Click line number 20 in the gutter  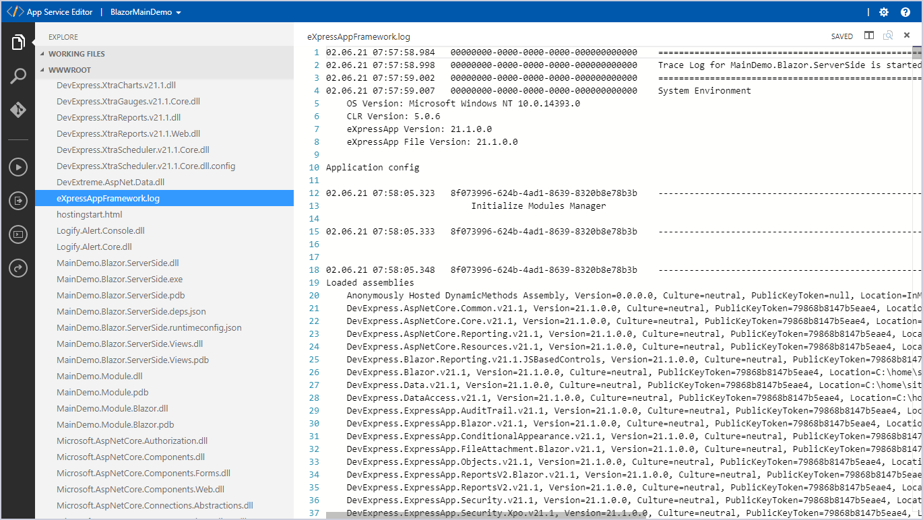pos(314,296)
